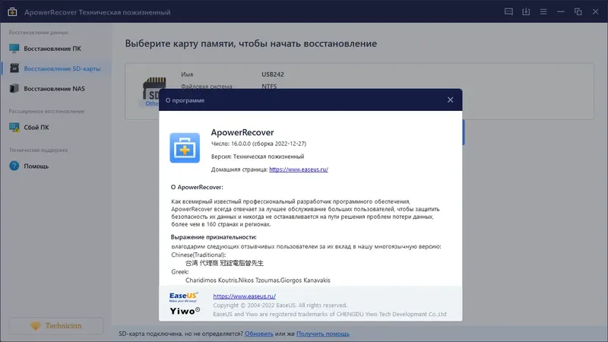Click the О ApowerRecover: heading
The image size is (608, 342).
coord(197,187)
